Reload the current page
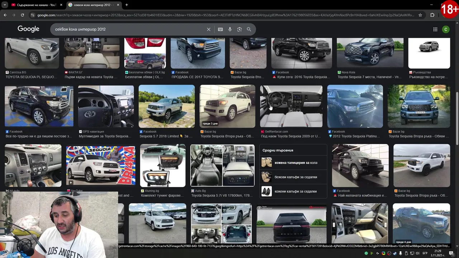Screen dimensions: 459x258 coord(22,15)
